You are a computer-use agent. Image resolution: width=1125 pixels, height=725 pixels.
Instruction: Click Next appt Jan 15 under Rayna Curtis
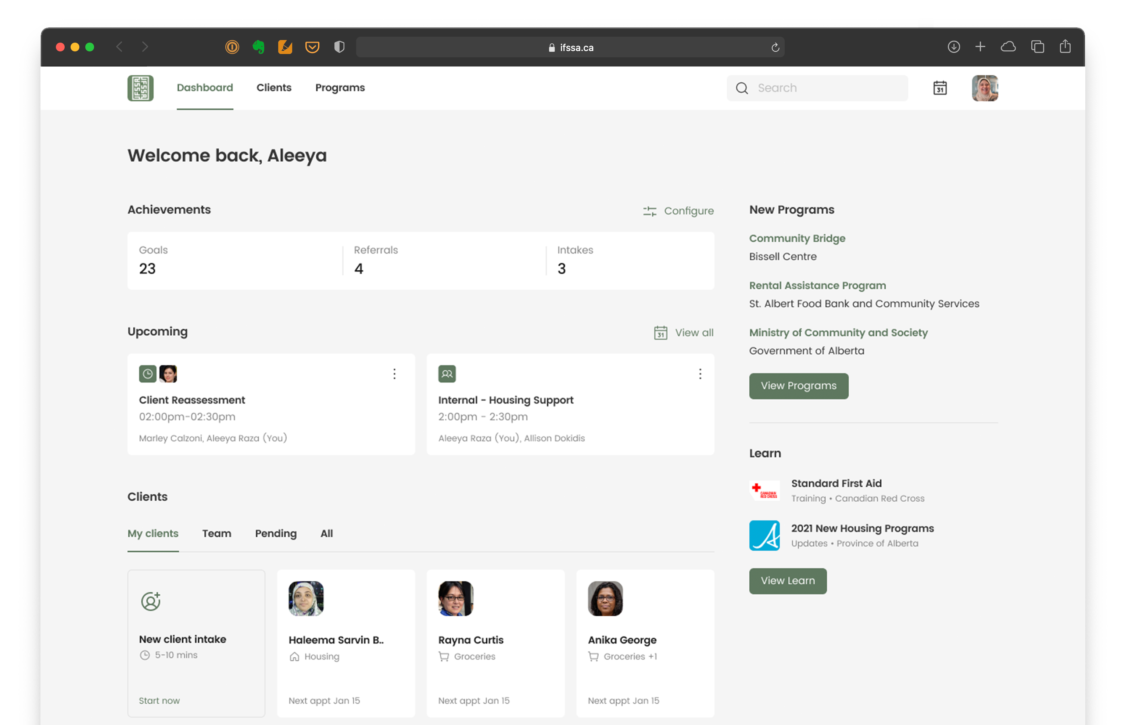coord(473,700)
